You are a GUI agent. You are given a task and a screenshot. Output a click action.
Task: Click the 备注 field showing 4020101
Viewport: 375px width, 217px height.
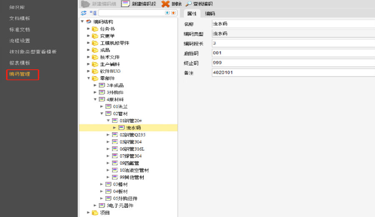point(293,73)
